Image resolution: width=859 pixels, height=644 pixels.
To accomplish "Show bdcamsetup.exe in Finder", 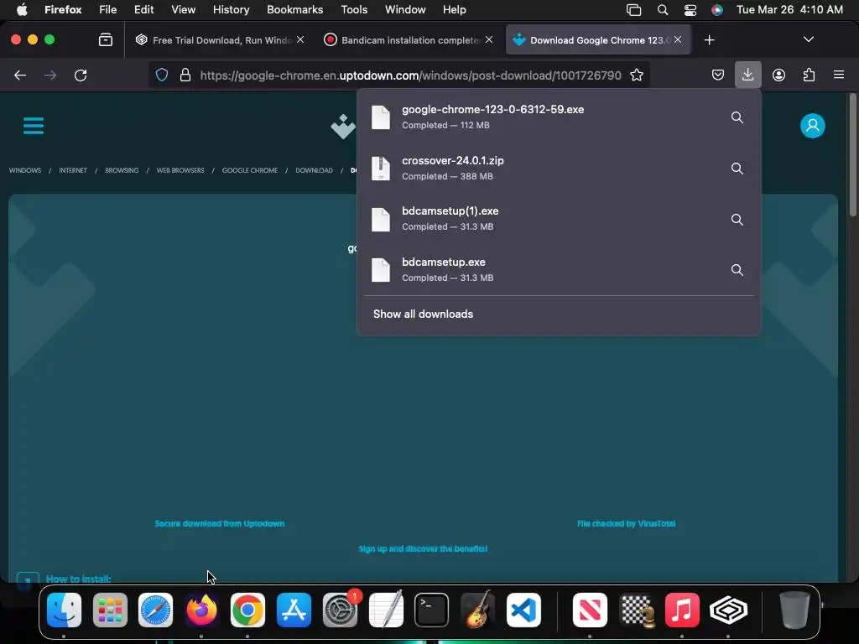I will click(x=737, y=270).
